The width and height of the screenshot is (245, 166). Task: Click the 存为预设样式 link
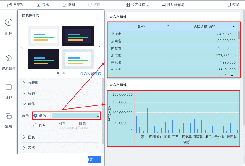point(91,73)
